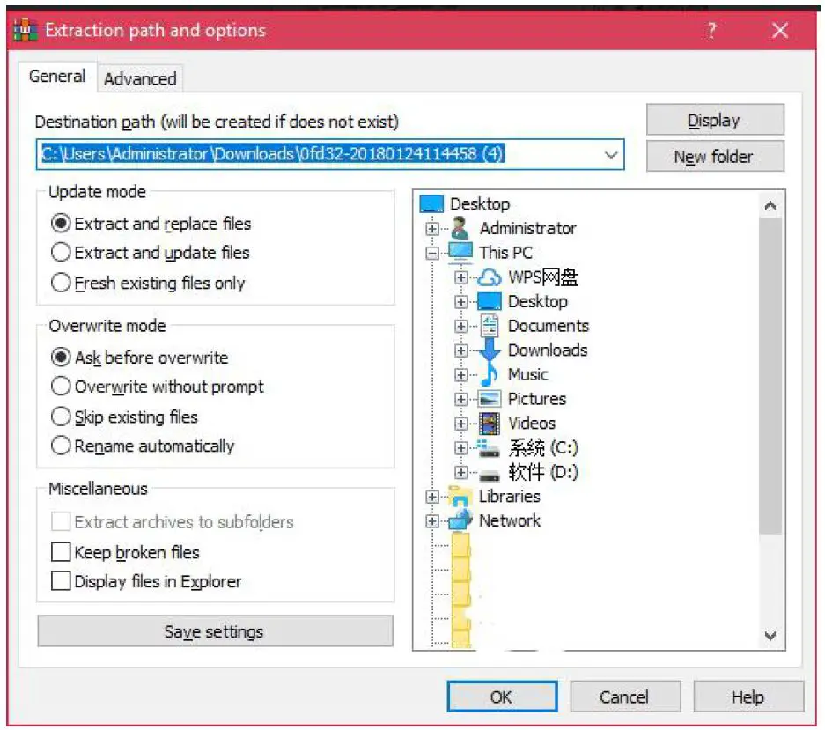Select the Administrator label in tree

point(527,228)
